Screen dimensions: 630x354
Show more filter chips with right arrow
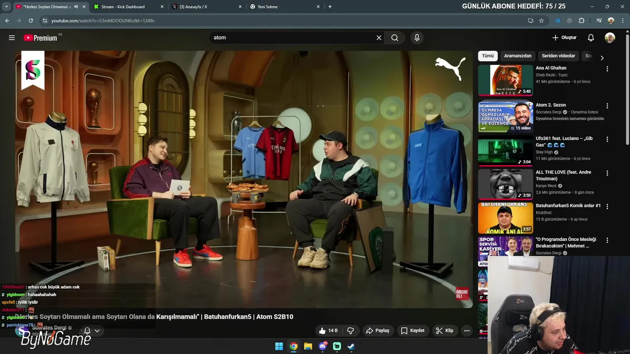click(601, 58)
